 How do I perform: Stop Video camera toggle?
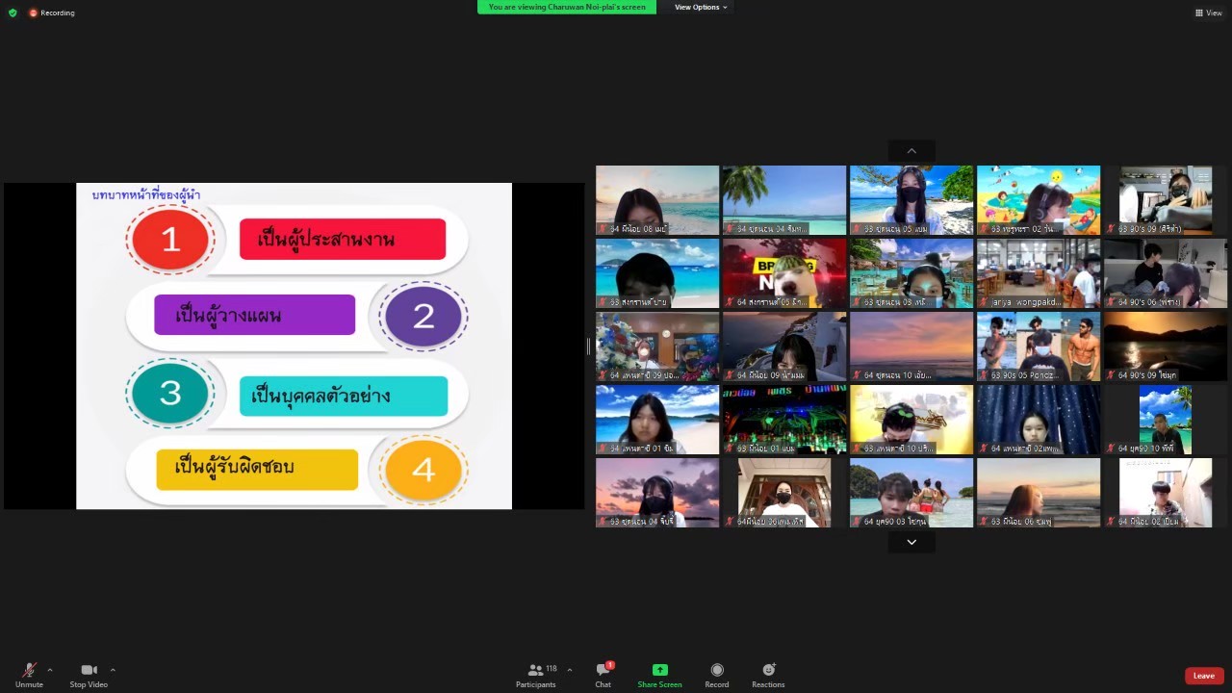pos(89,671)
